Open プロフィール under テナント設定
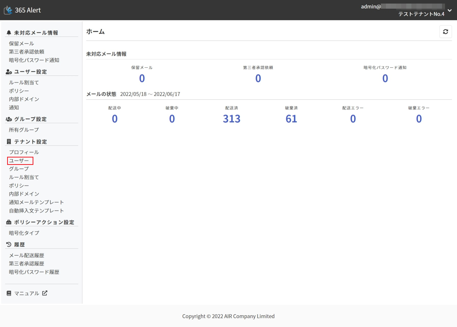 (x=24, y=152)
